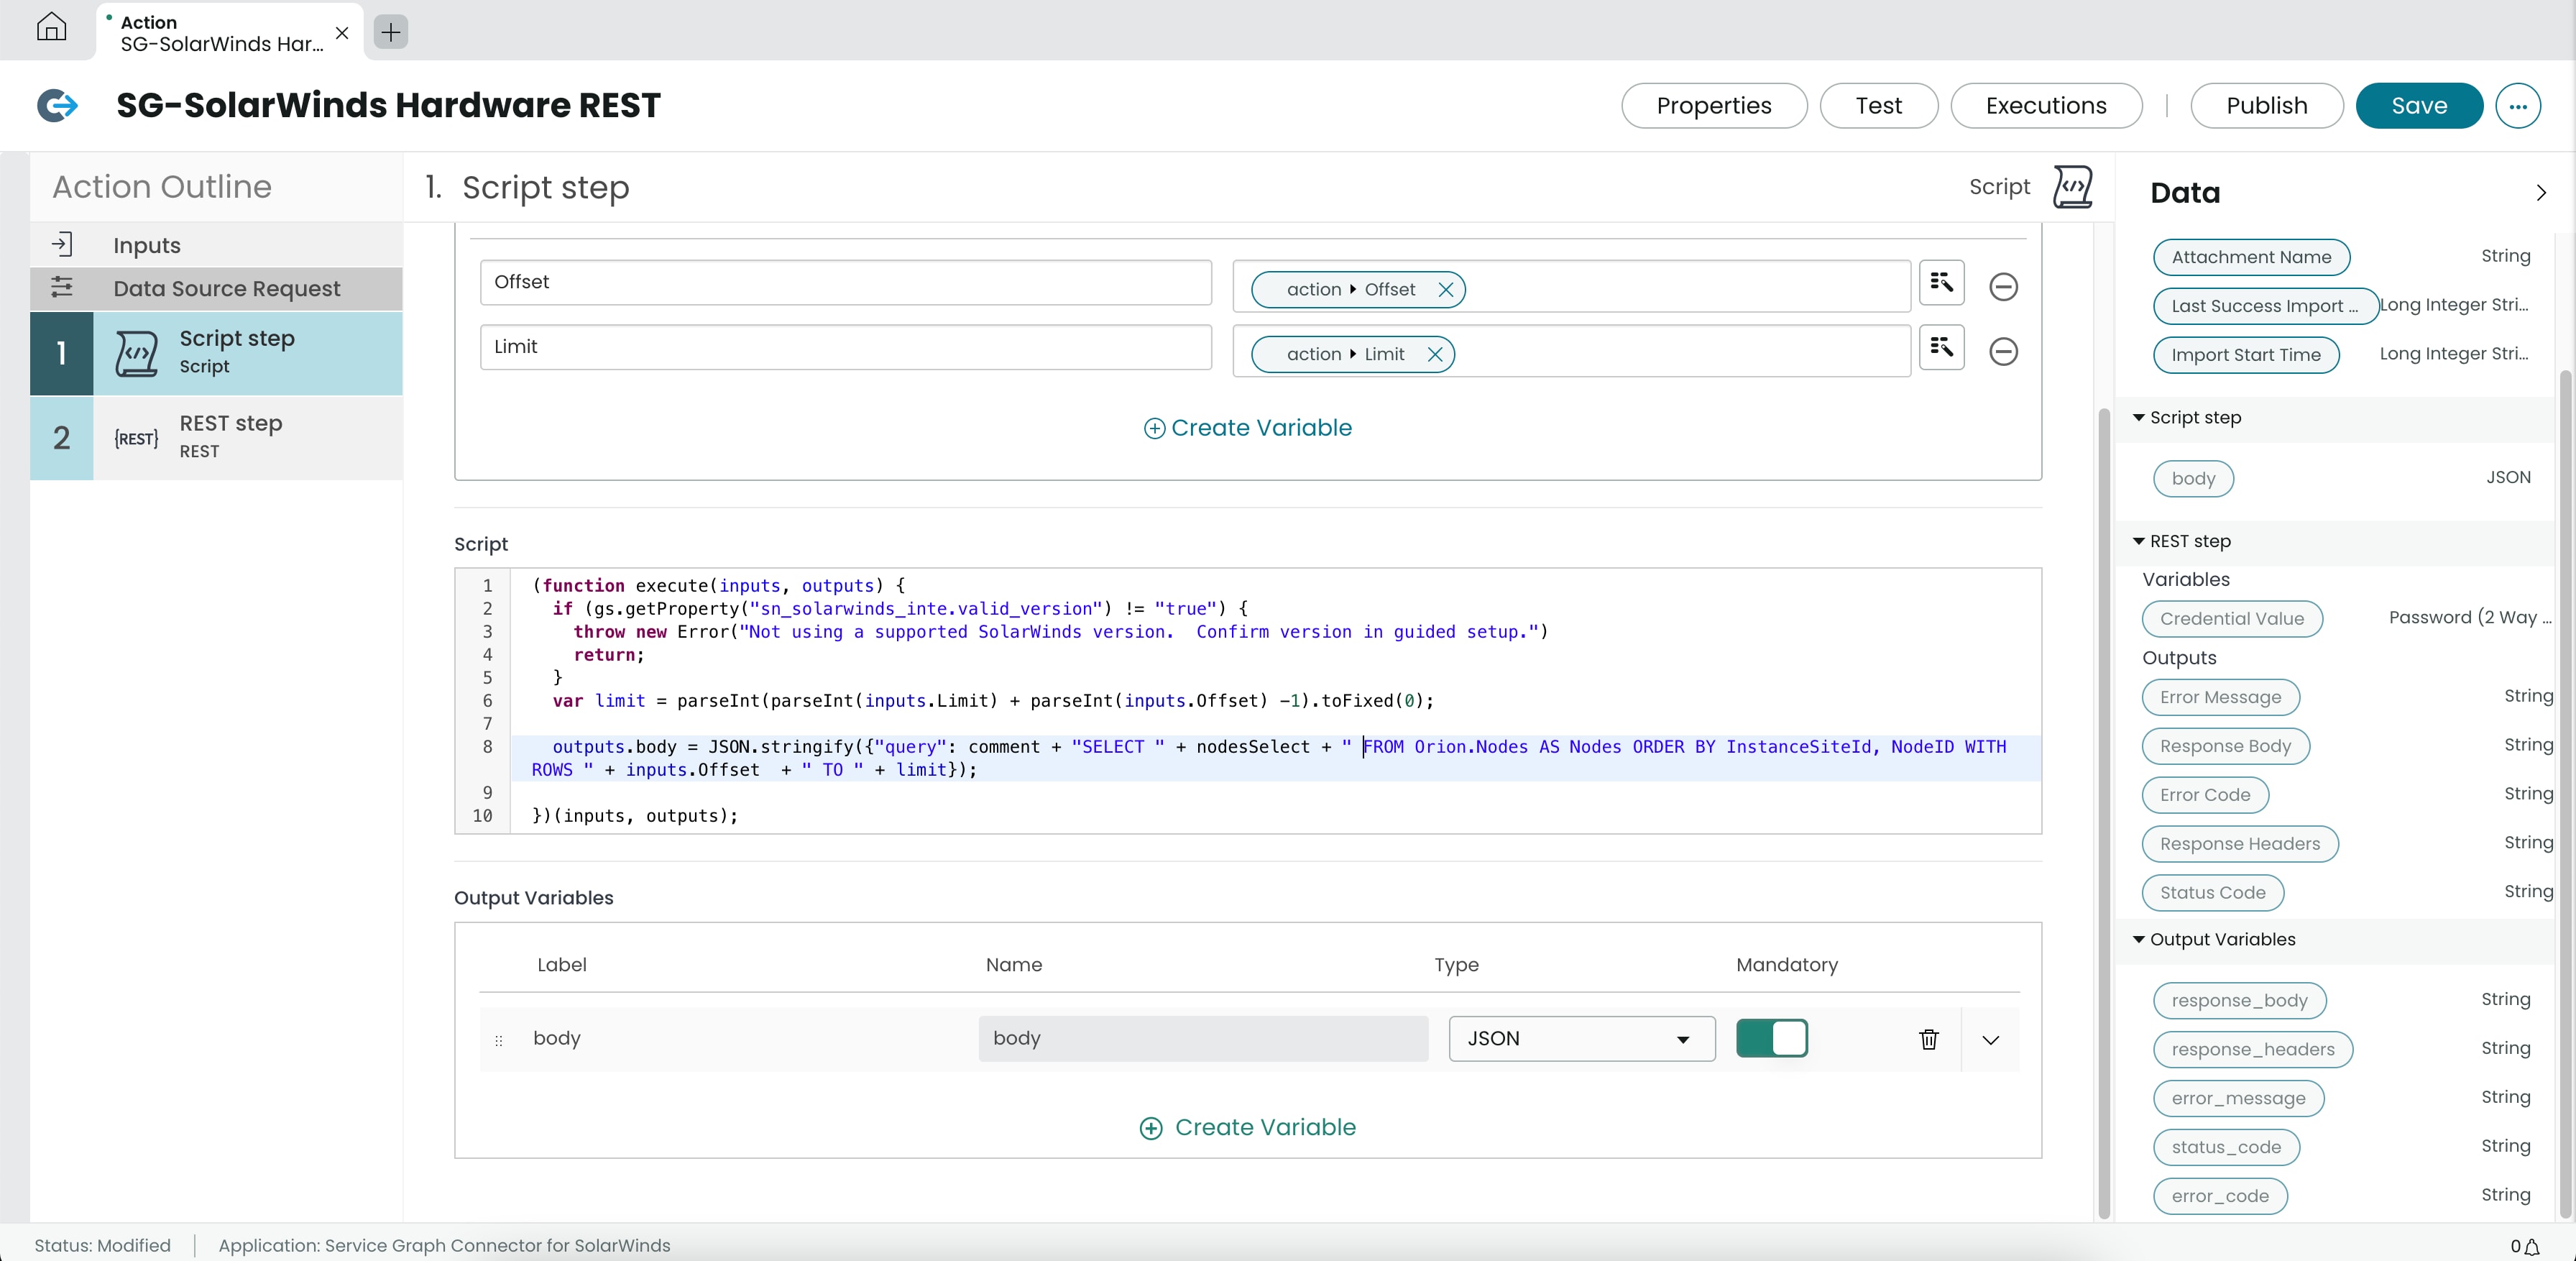The image size is (2576, 1261).
Task: Open the JSON type dropdown
Action: tap(1581, 1039)
